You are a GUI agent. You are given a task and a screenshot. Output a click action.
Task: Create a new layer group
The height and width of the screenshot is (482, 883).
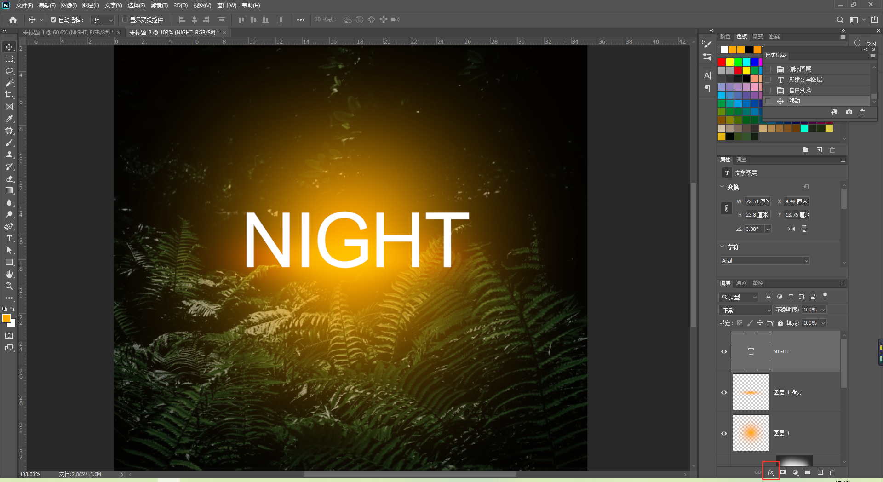tap(808, 472)
